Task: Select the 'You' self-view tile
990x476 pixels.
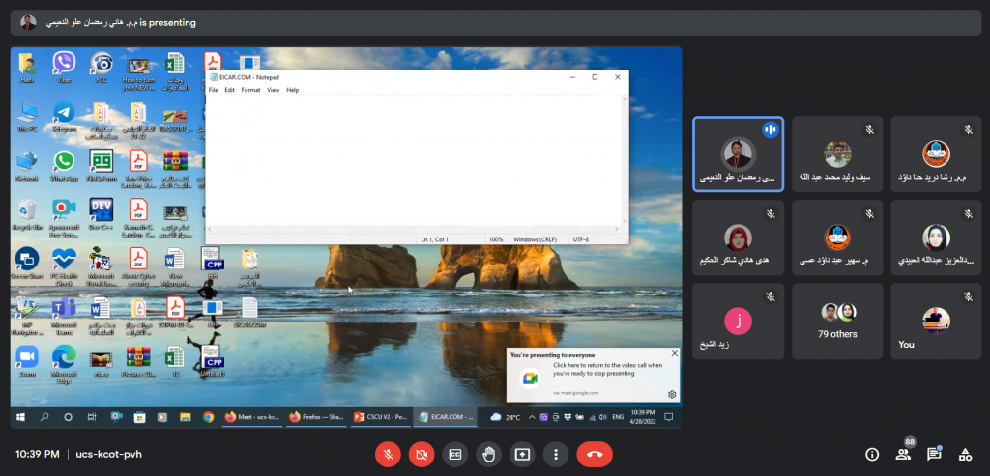Action: pyautogui.click(x=935, y=321)
